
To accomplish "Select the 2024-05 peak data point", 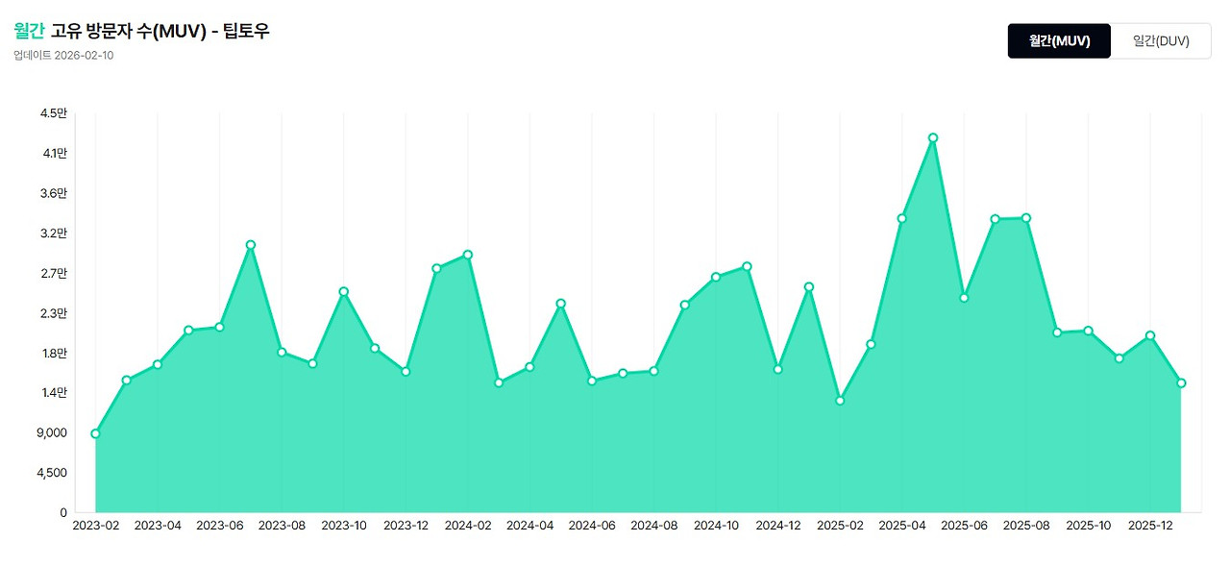I will 560,304.
